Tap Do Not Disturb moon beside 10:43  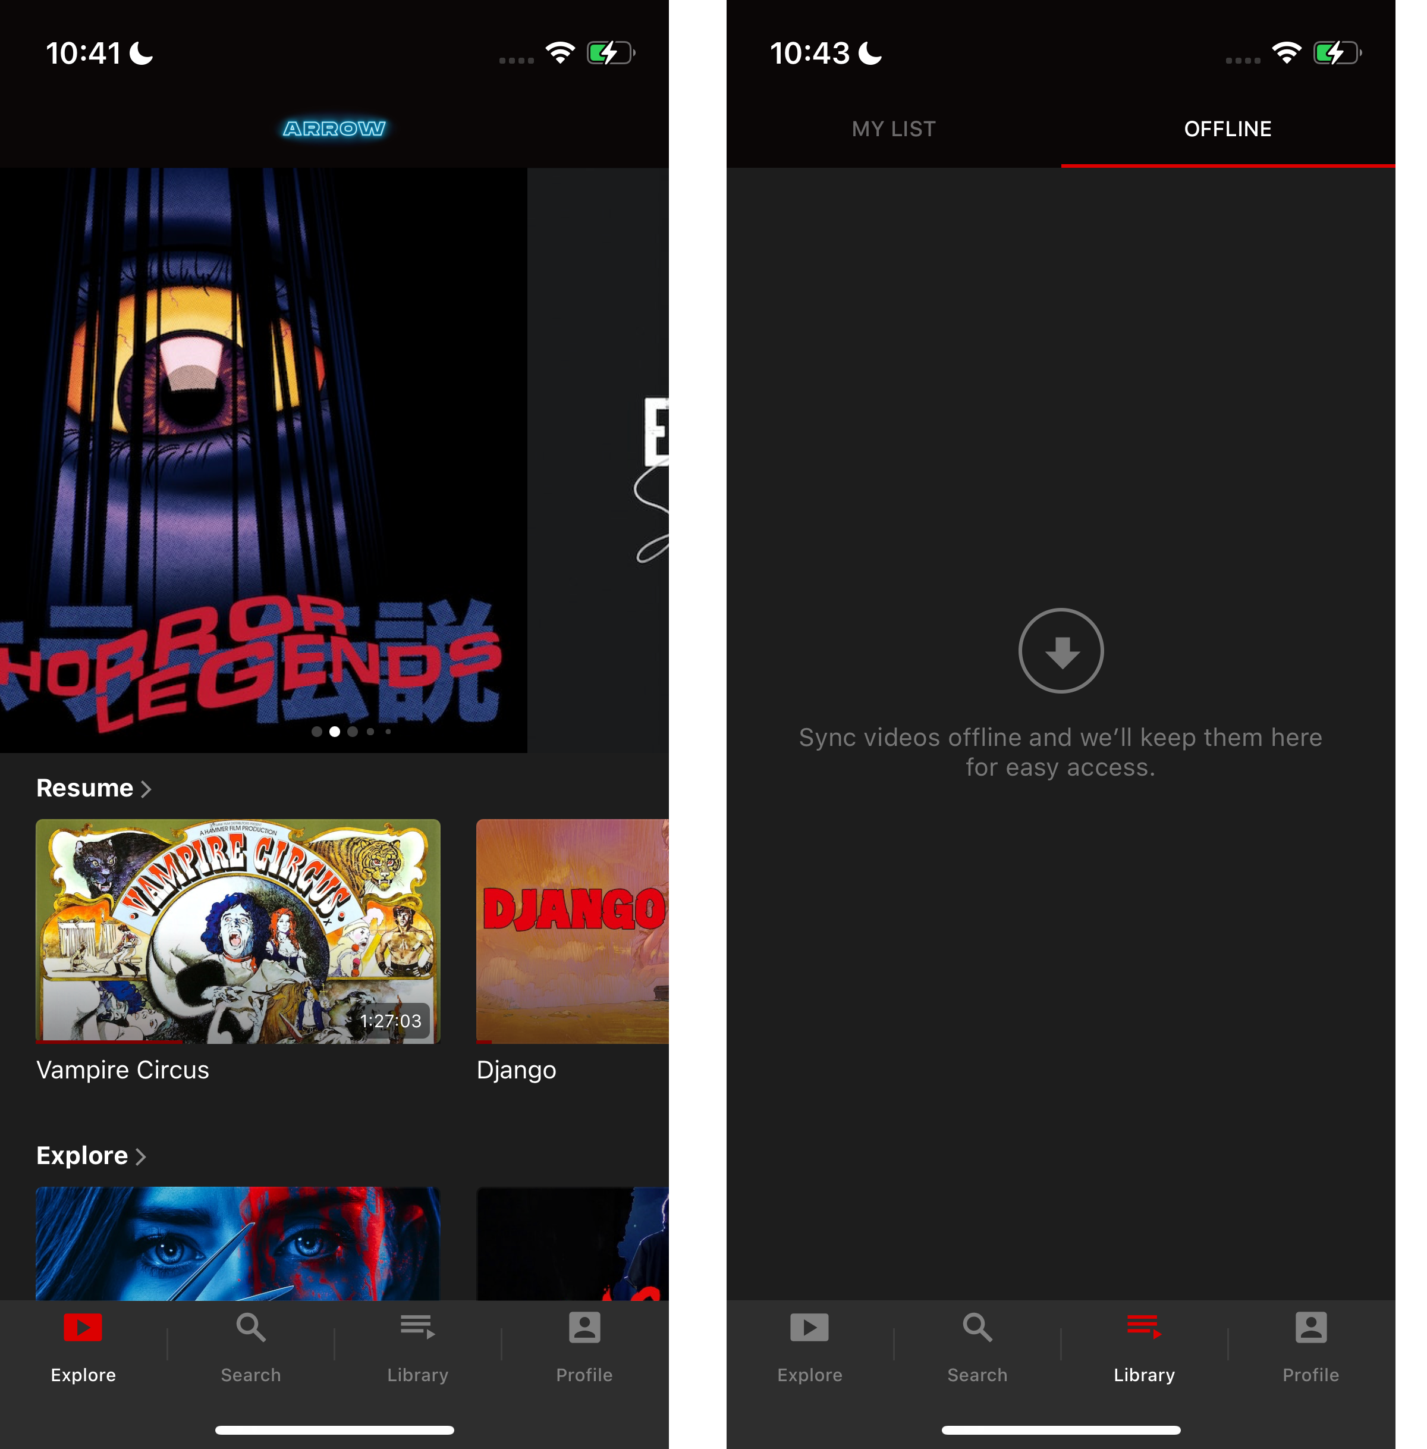click(x=869, y=52)
